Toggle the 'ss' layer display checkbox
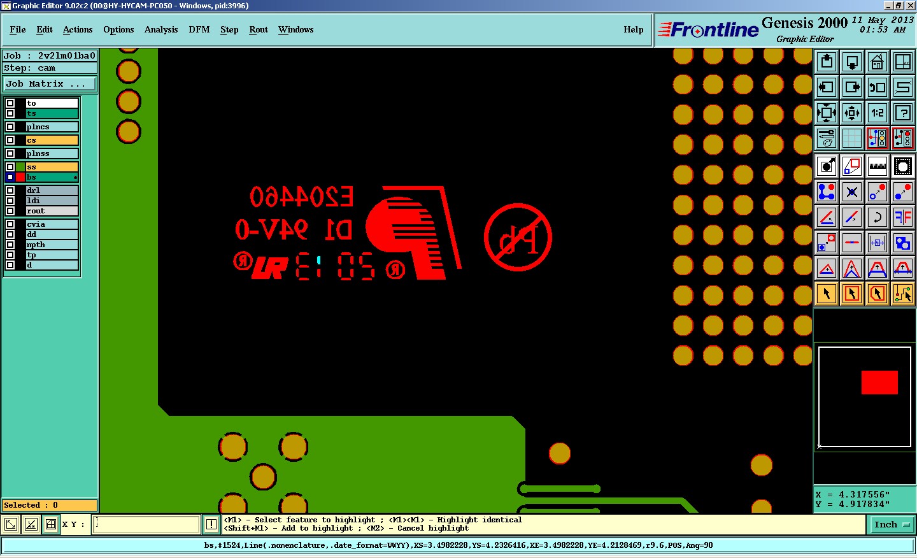The image size is (917, 558). pyautogui.click(x=10, y=167)
